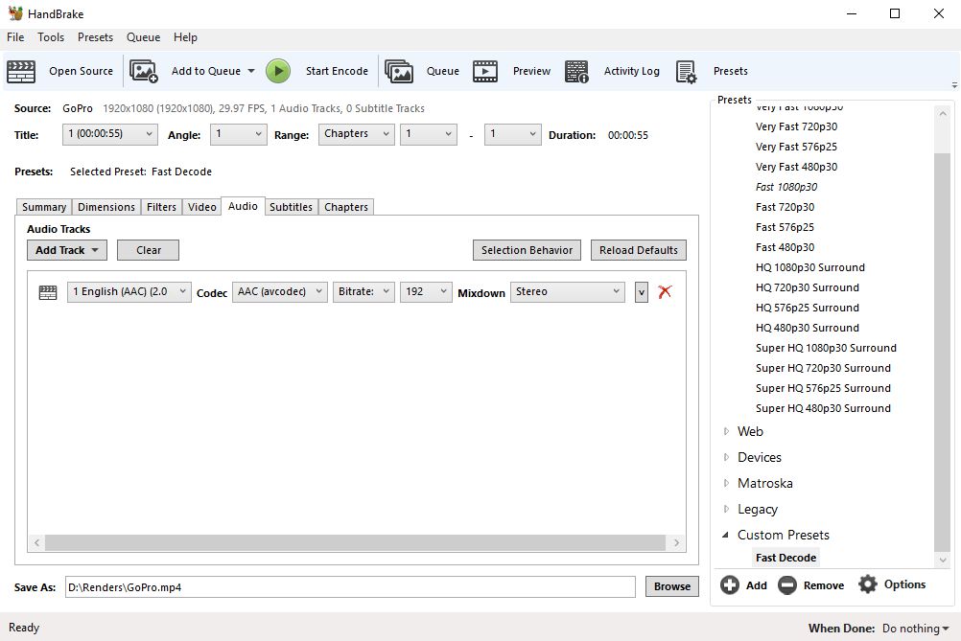The height and width of the screenshot is (641, 961).
Task: Open the audio Codec dropdown
Action: (279, 292)
